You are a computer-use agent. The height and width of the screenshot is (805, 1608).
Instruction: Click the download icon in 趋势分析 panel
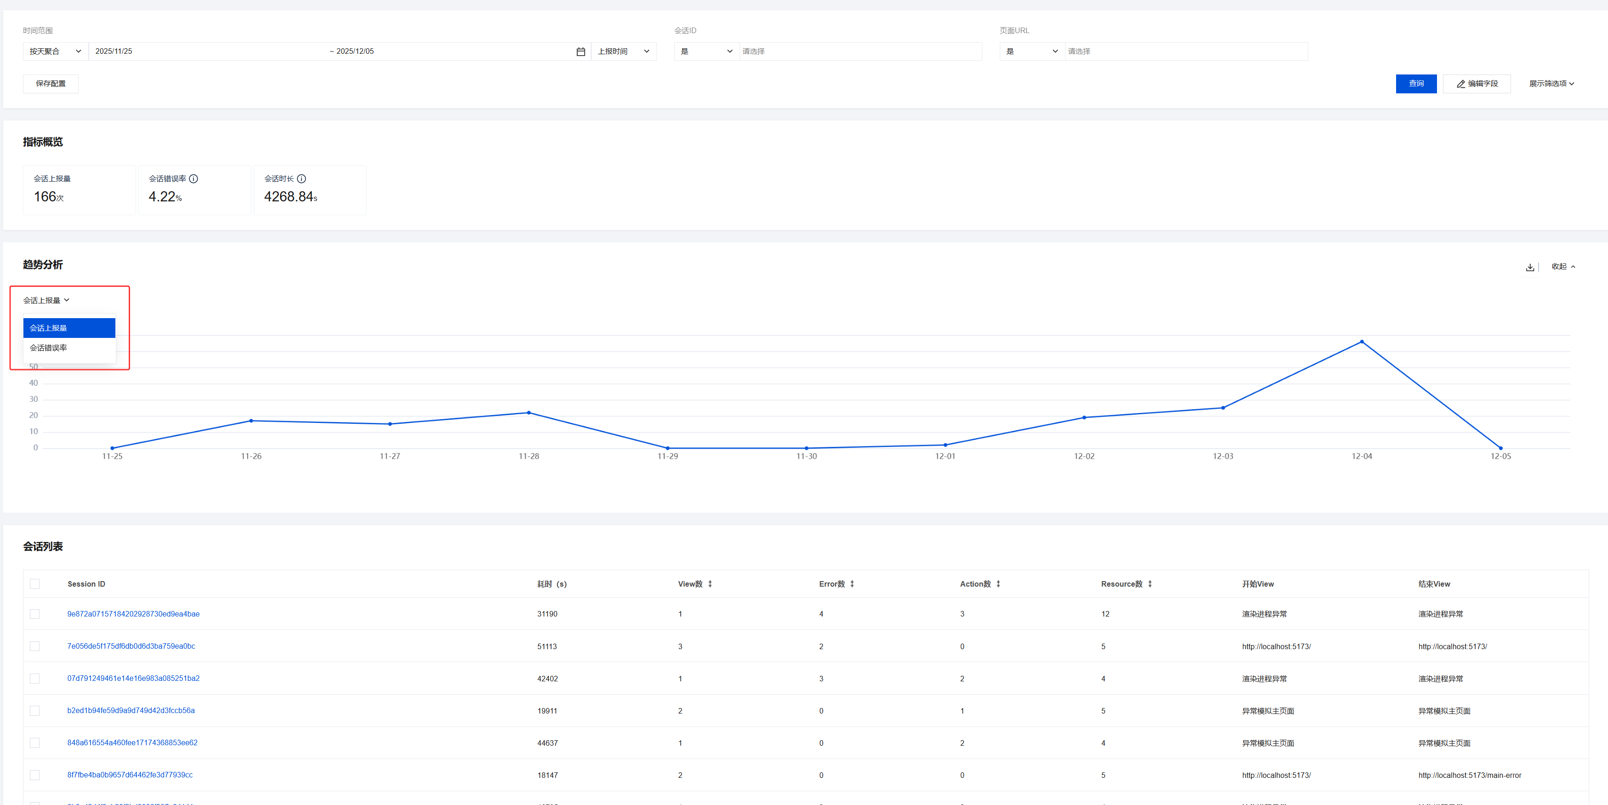point(1529,267)
